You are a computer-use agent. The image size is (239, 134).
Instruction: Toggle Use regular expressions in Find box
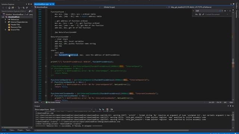(203, 15)
